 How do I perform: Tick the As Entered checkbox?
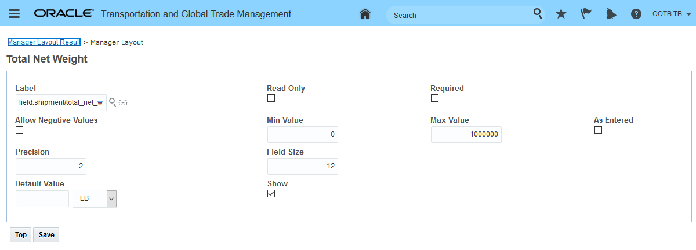(x=598, y=130)
